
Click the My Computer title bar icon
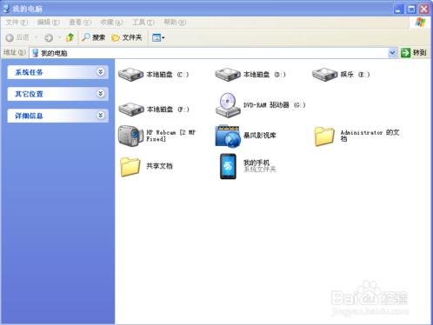(x=6, y=9)
